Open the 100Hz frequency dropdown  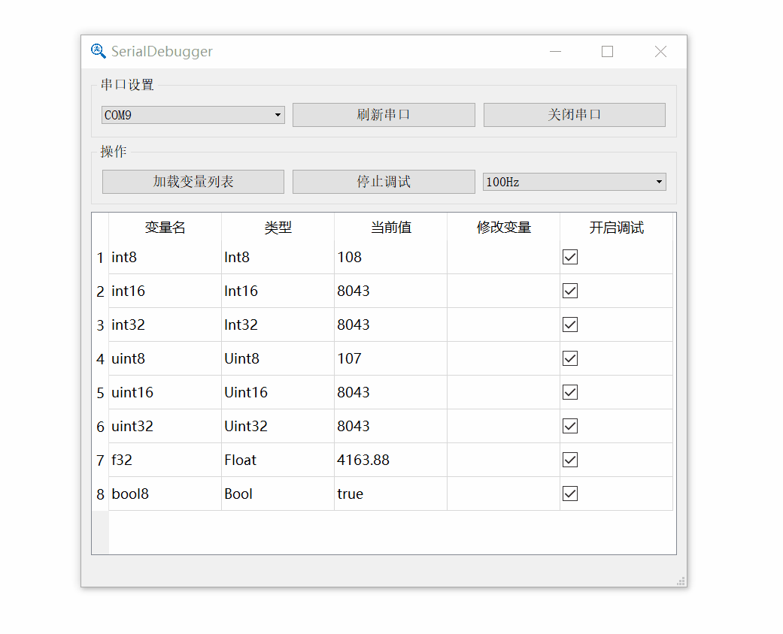(x=574, y=182)
